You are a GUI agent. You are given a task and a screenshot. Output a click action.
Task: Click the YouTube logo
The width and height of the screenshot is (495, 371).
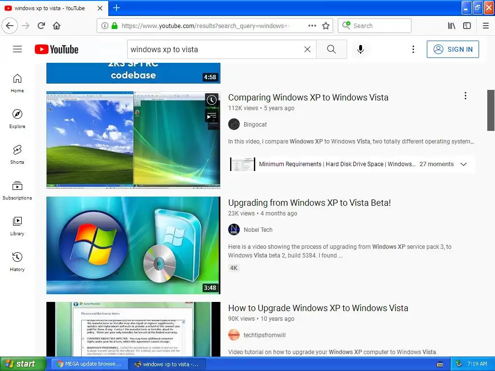pos(57,49)
